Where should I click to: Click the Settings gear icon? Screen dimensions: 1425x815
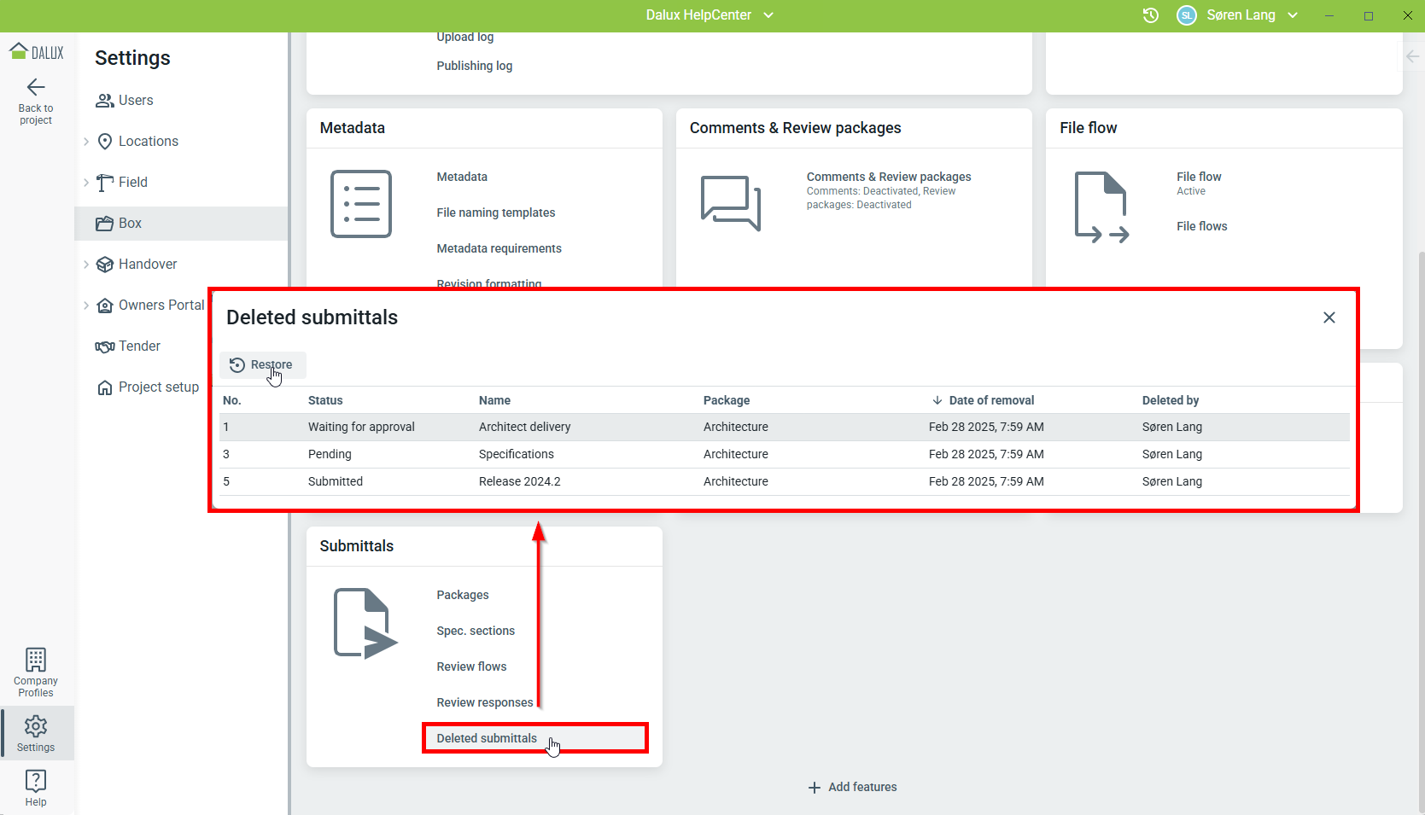click(36, 726)
